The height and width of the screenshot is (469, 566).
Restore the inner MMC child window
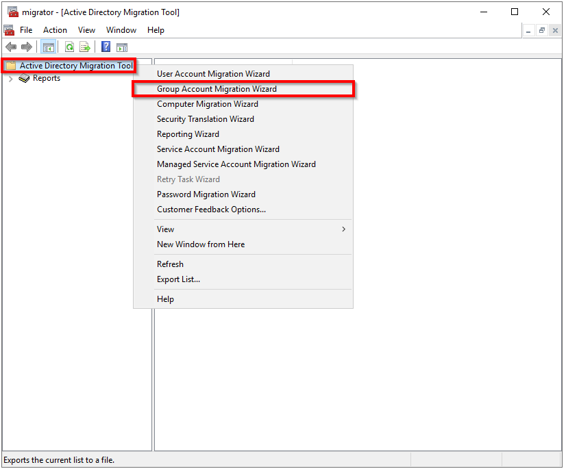[542, 31]
